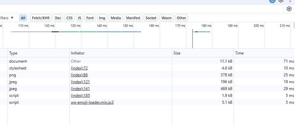The height and width of the screenshot is (134, 295).
Task: Click the 5.1 kB size cell
Action: pyautogui.click(x=203, y=102)
